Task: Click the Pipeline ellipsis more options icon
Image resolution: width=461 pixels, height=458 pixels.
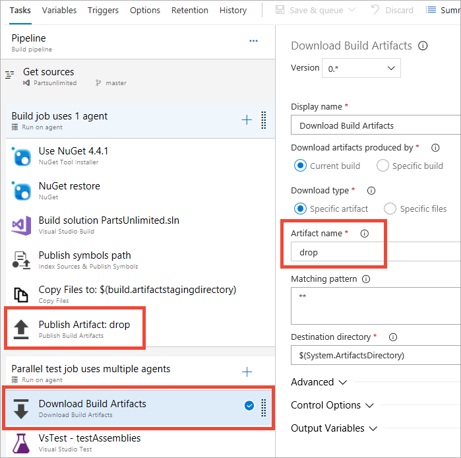Action: pyautogui.click(x=253, y=41)
